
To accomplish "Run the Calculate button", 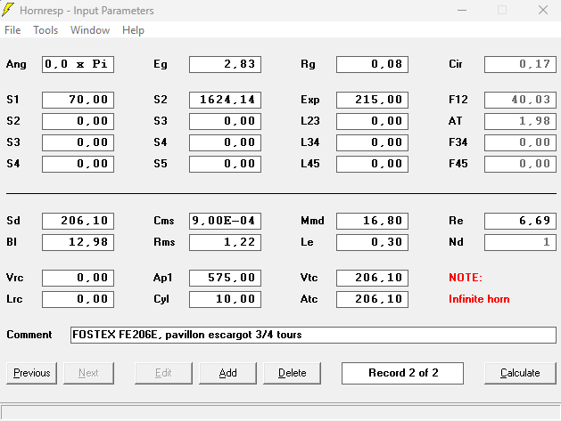I will 520,373.
